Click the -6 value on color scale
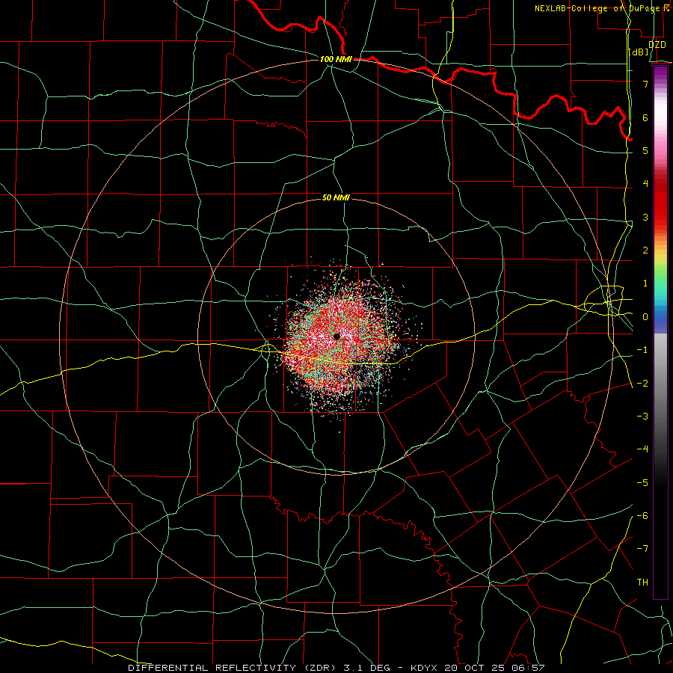Image resolution: width=673 pixels, height=673 pixels. (642, 515)
